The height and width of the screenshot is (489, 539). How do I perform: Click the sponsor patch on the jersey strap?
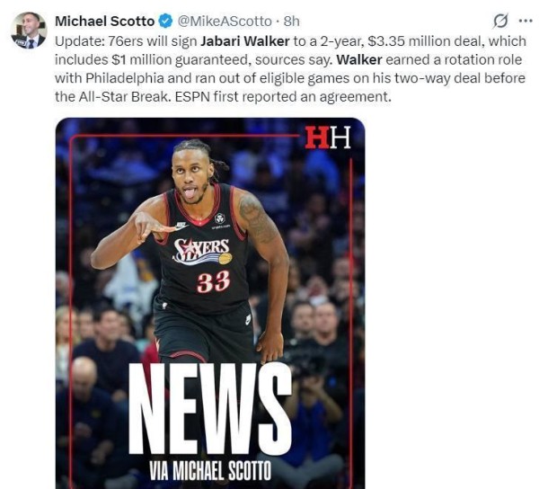pos(220,219)
